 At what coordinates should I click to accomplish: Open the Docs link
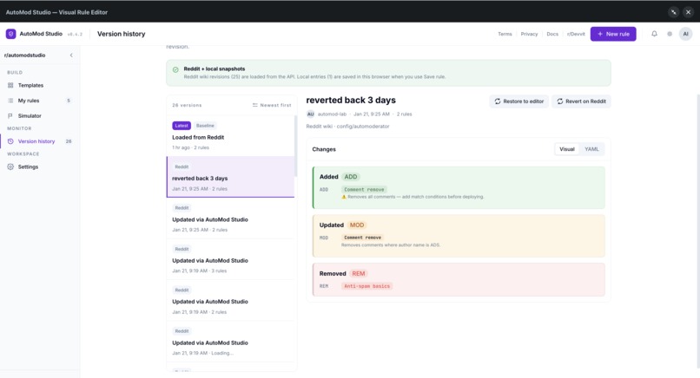(552, 34)
